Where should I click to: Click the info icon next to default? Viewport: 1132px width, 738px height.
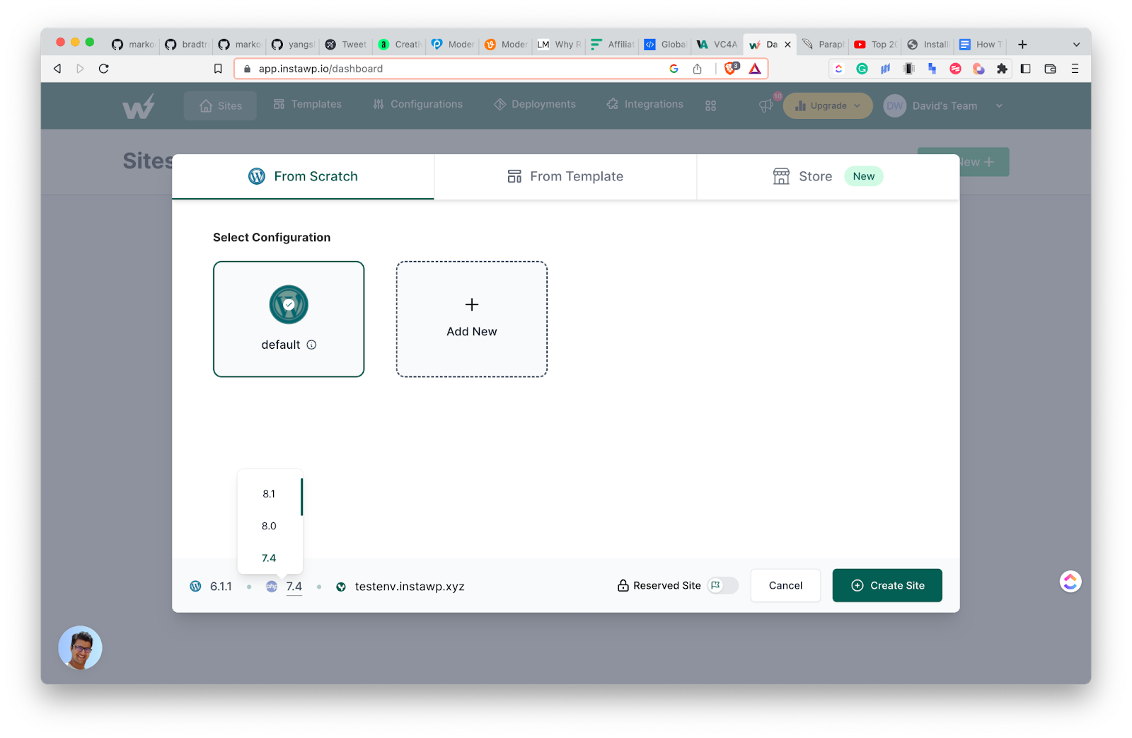[x=311, y=345]
